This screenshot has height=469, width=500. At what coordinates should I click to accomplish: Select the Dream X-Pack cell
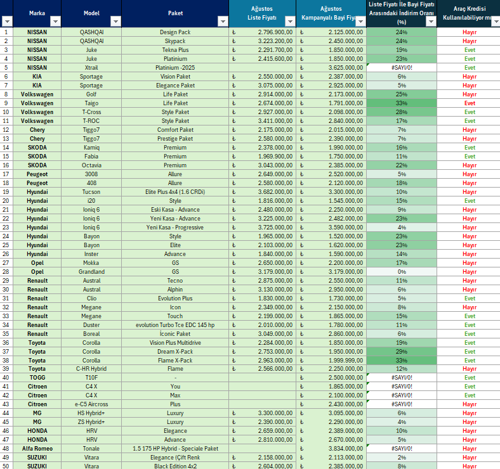click(175, 352)
